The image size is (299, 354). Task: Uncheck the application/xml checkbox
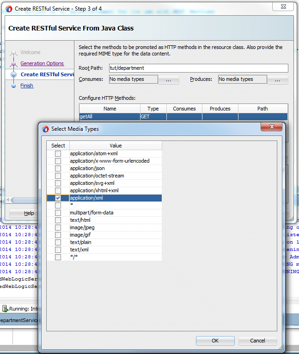(x=58, y=198)
